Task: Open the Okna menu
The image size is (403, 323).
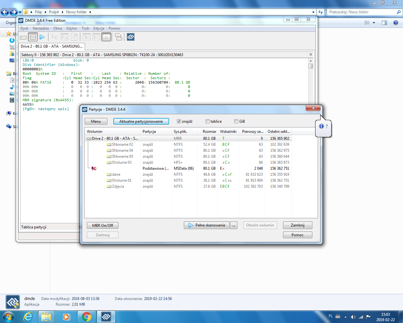Action: click(58, 28)
